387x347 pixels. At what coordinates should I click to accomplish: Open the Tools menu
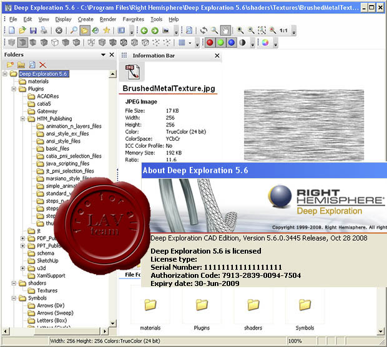(157, 19)
